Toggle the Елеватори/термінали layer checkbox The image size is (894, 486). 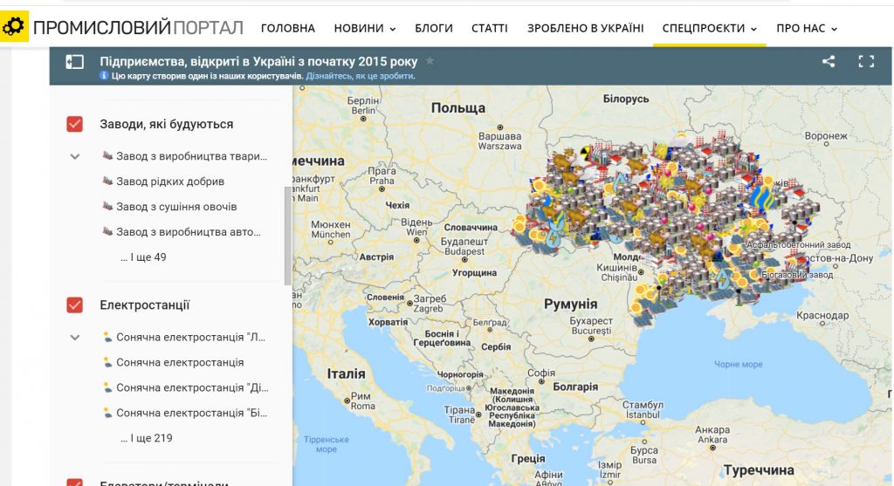pos(75,482)
